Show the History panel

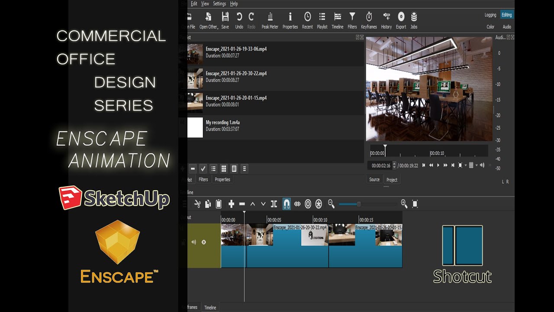(x=387, y=20)
